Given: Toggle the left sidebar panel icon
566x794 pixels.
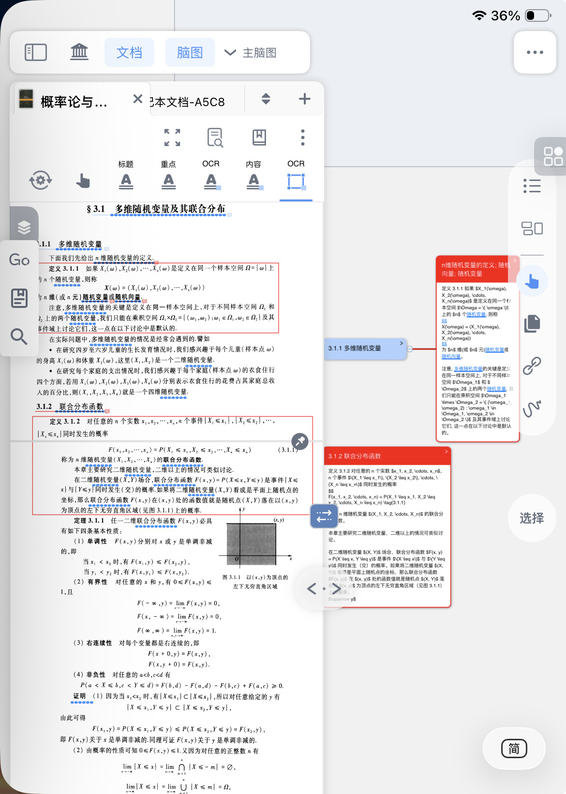Looking at the screenshot, I should [x=36, y=52].
